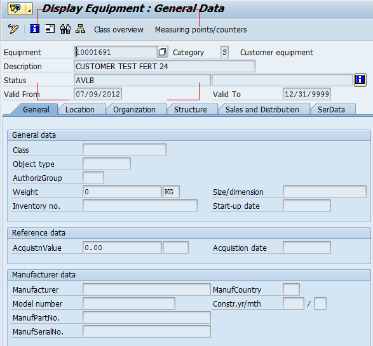Click the services-for-object icon at top left
This screenshot has width=373, height=346.
pyautogui.click(x=16, y=9)
